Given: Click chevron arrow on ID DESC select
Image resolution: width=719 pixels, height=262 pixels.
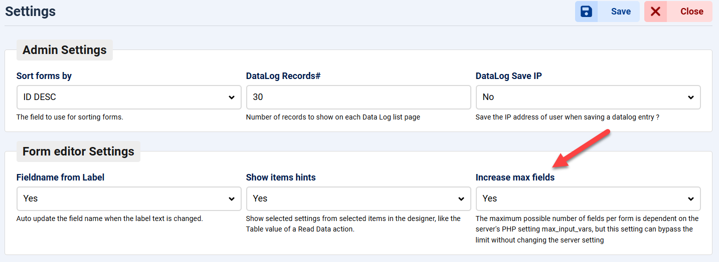Looking at the screenshot, I should click(232, 97).
